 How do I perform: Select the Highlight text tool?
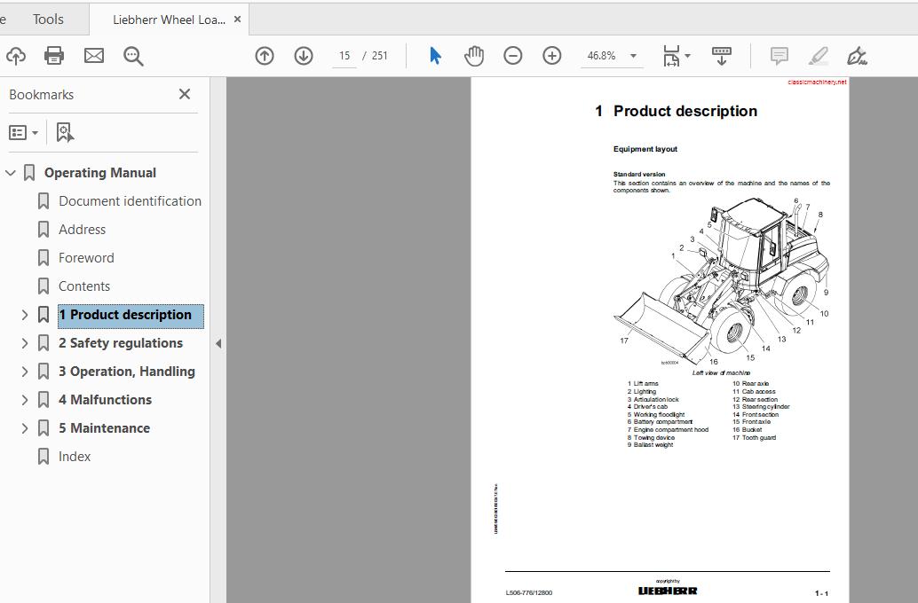818,55
